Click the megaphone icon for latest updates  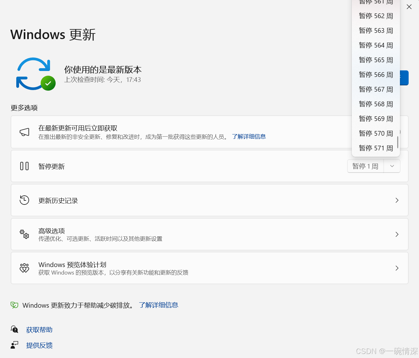[x=24, y=132]
